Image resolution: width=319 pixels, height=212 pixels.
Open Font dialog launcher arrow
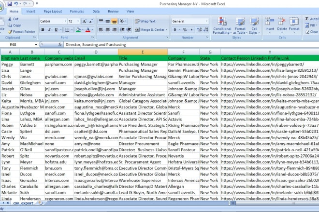point(93,37)
